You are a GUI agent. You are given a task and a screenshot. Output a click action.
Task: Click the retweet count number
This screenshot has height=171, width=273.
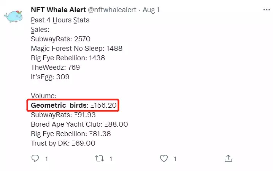(111, 158)
